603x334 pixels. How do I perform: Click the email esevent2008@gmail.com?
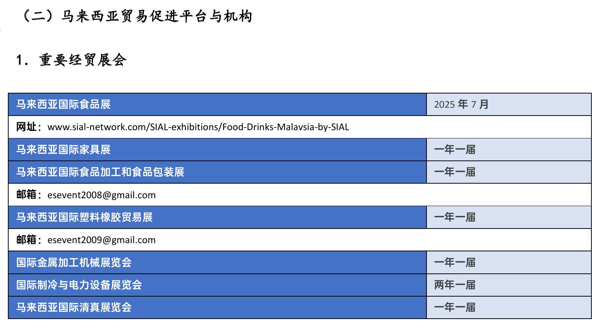102,195
